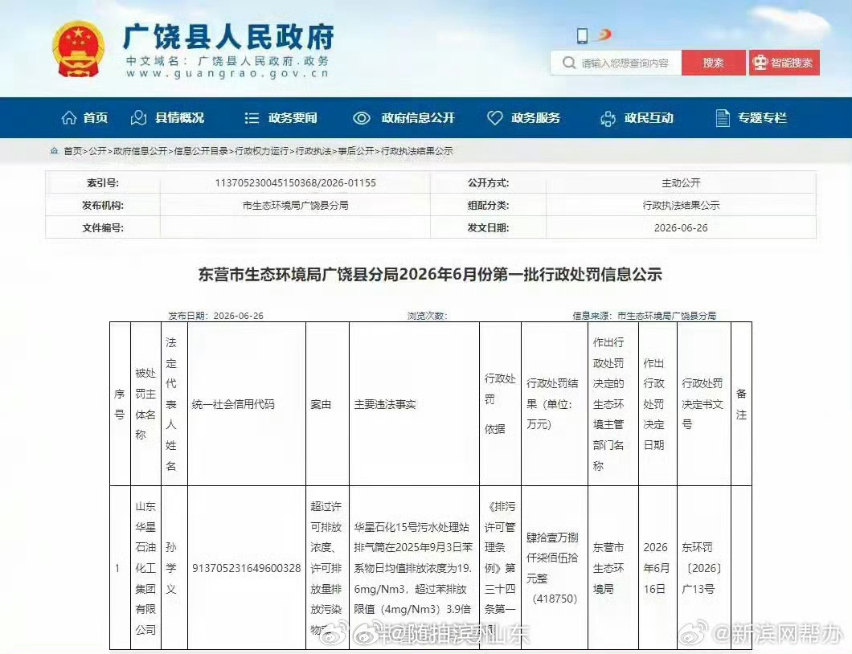
Task: Click the home icon beside 首页
Action: [x=69, y=118]
